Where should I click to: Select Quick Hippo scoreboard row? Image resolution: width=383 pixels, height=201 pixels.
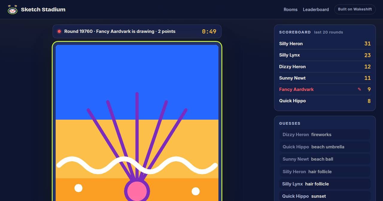click(x=325, y=101)
